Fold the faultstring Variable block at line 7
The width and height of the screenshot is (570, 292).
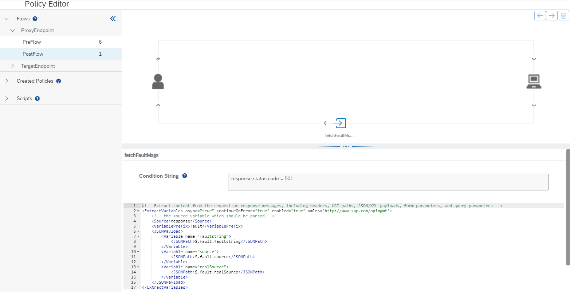point(138,237)
